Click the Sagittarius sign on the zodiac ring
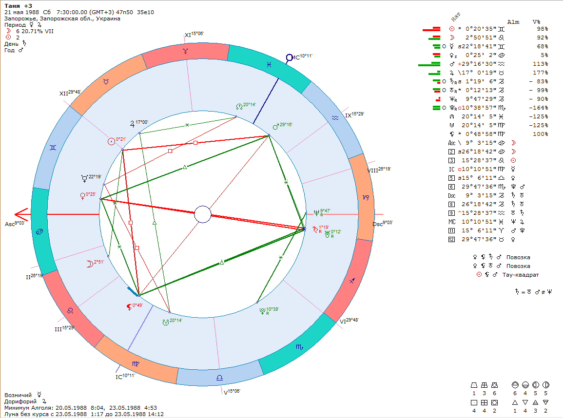Viewport: 563px width, 418px height. click(x=352, y=281)
